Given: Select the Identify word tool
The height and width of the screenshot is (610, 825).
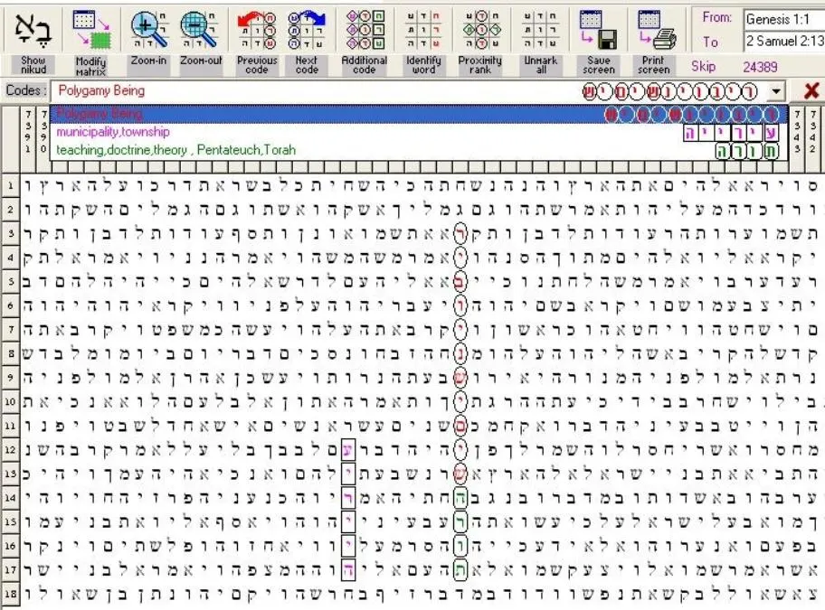Looking at the screenshot, I should point(423,42).
